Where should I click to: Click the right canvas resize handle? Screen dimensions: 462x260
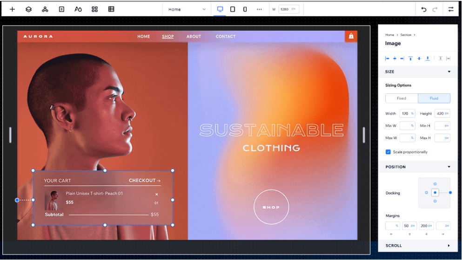(x=363, y=135)
